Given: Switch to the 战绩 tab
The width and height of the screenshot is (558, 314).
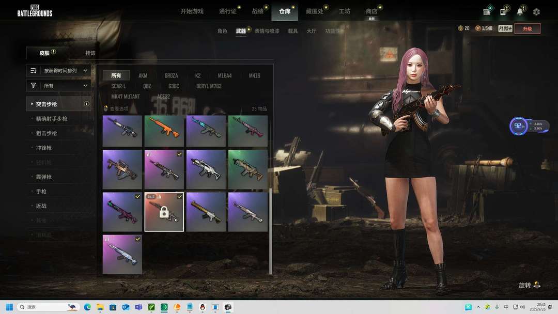Looking at the screenshot, I should [258, 11].
